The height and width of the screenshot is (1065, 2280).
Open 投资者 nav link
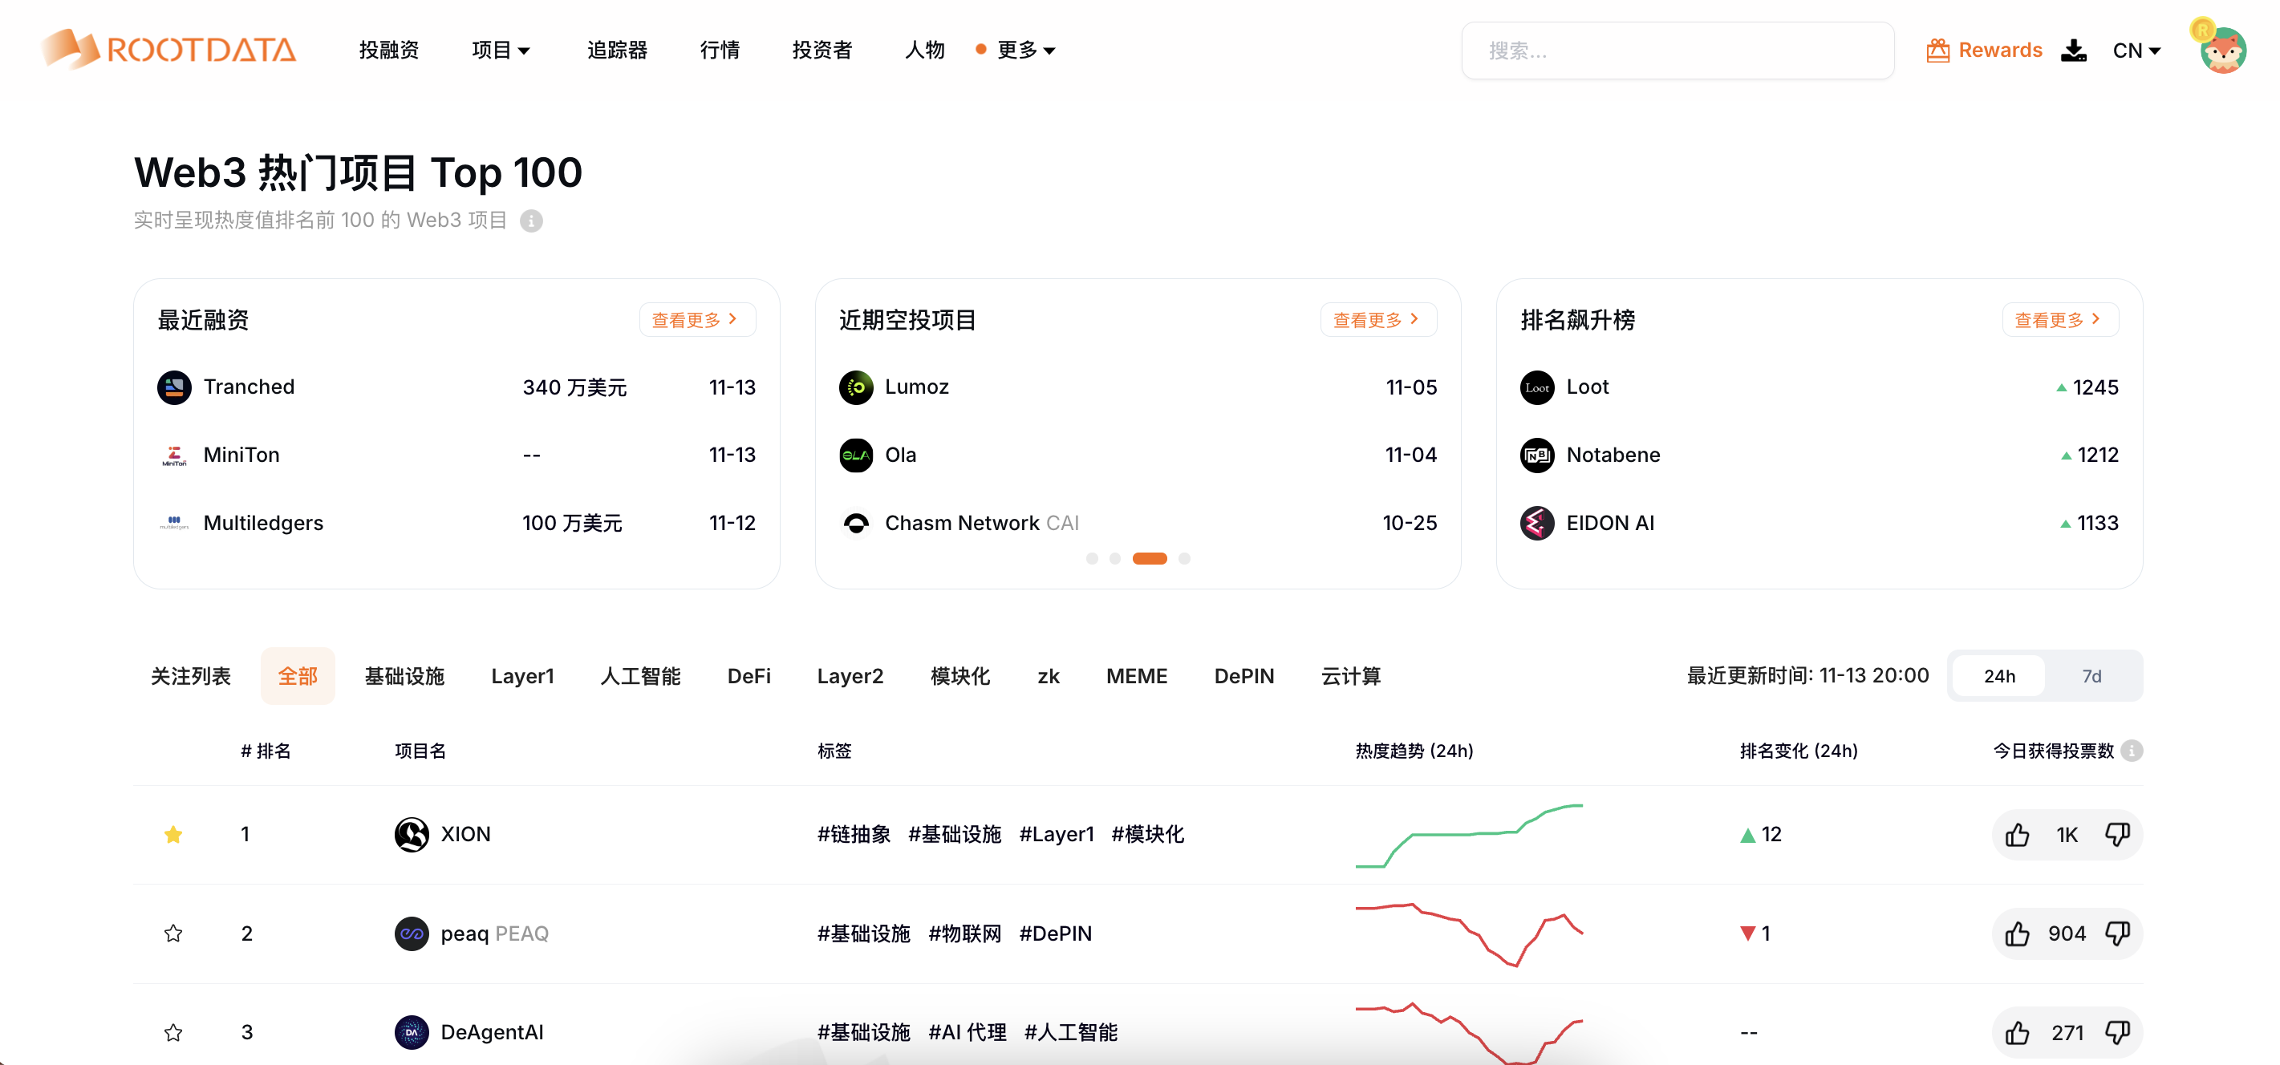822,51
